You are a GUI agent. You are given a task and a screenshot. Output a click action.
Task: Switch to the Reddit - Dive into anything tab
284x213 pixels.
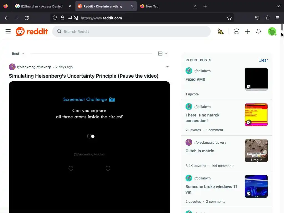106,6
